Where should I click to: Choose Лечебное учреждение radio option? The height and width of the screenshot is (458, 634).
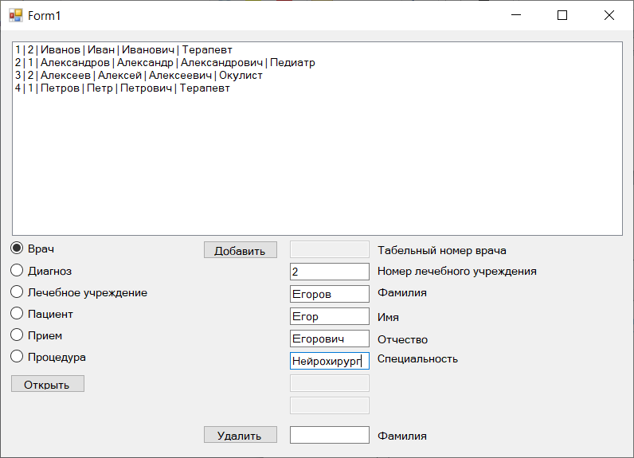[17, 292]
